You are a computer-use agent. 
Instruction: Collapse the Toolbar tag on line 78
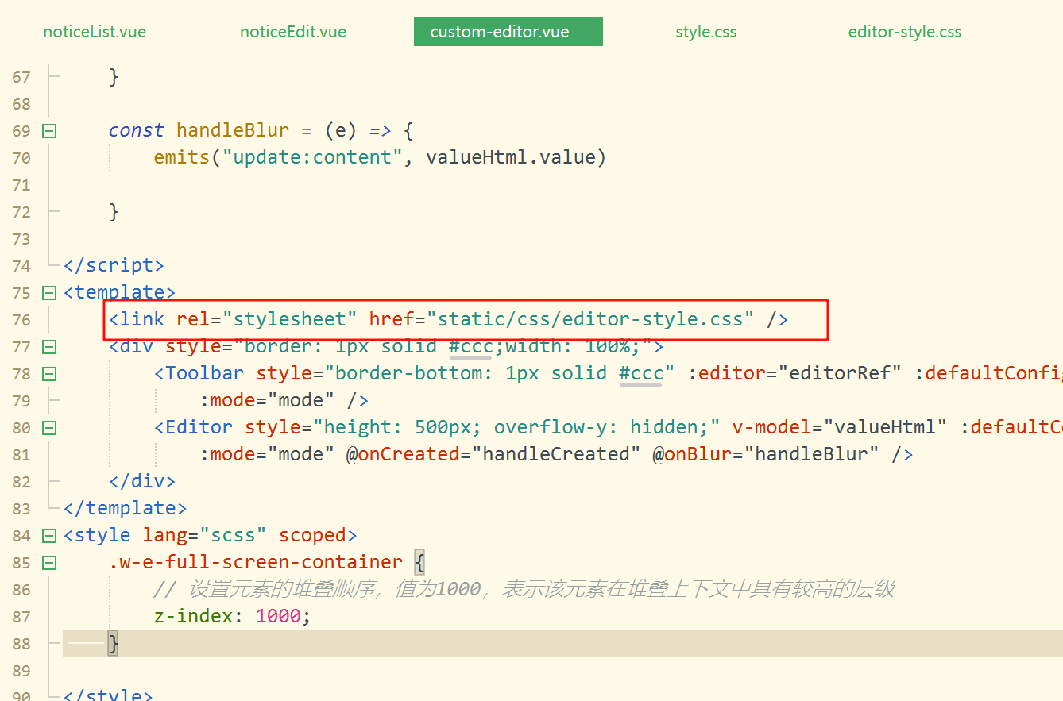pyautogui.click(x=49, y=374)
